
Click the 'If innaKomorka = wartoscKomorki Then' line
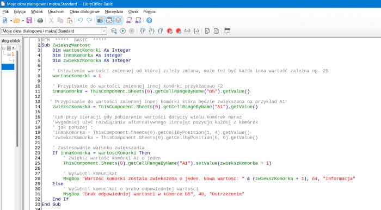click(x=101, y=153)
